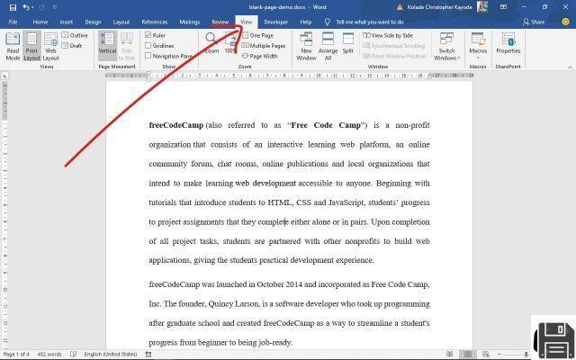Click the tab selector at ruler corner
This screenshot has height=360, width=576.
pyautogui.click(x=4, y=76)
